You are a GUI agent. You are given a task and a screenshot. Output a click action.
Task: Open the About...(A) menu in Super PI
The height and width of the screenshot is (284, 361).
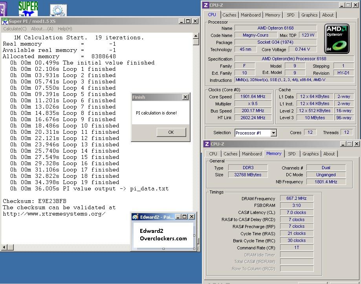click(42, 29)
